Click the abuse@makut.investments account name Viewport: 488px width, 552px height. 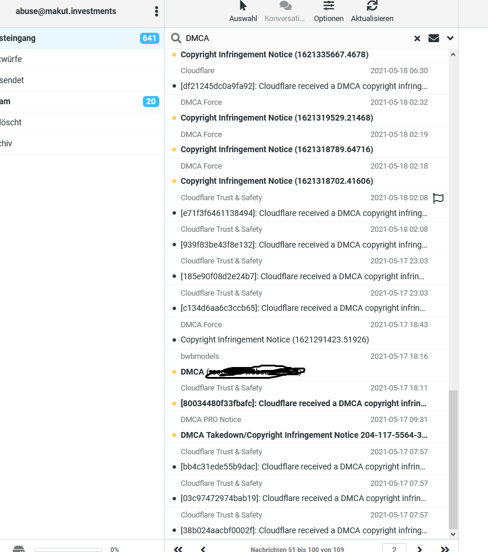click(x=66, y=11)
